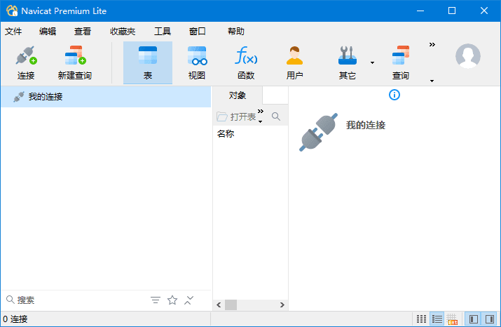Image resolution: width=501 pixels, height=327 pixels.
Task: Click the 连接 (Connection) toolbar icon
Action: [x=26, y=62]
